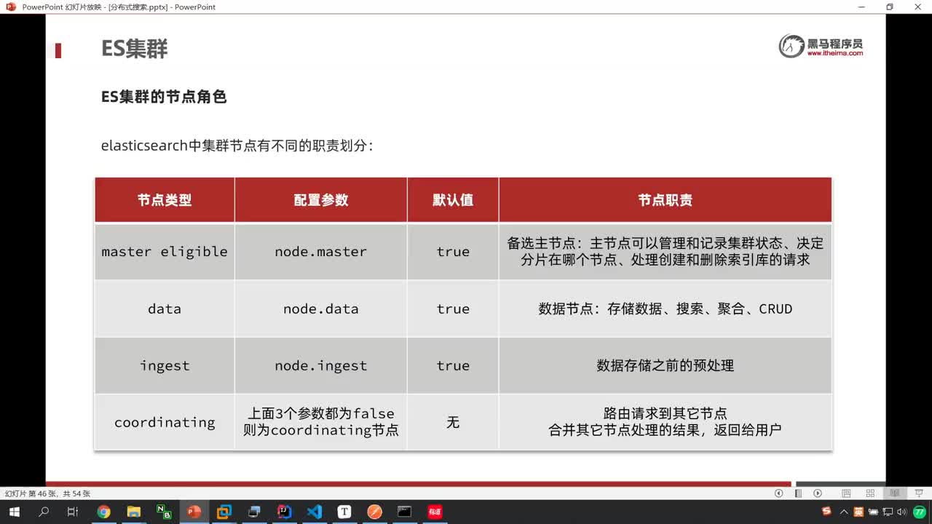The image size is (932, 524).
Task: Click cell 数据存储之前的预处理
Action: pyautogui.click(x=665, y=365)
